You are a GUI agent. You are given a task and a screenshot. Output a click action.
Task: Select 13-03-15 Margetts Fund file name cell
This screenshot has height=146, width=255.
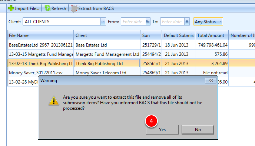(x=40, y=54)
